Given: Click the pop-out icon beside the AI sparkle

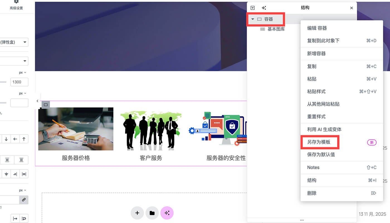Looking at the screenshot, I should pos(252,8).
